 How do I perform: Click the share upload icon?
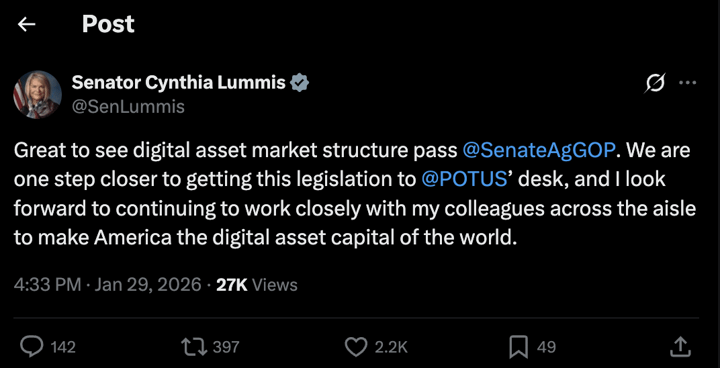click(x=680, y=347)
